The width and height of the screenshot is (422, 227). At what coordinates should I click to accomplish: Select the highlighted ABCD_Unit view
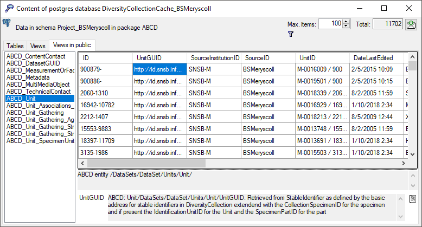pyautogui.click(x=40, y=99)
